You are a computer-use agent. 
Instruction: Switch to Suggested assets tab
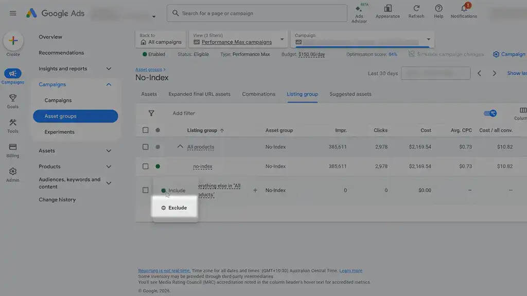(x=350, y=95)
